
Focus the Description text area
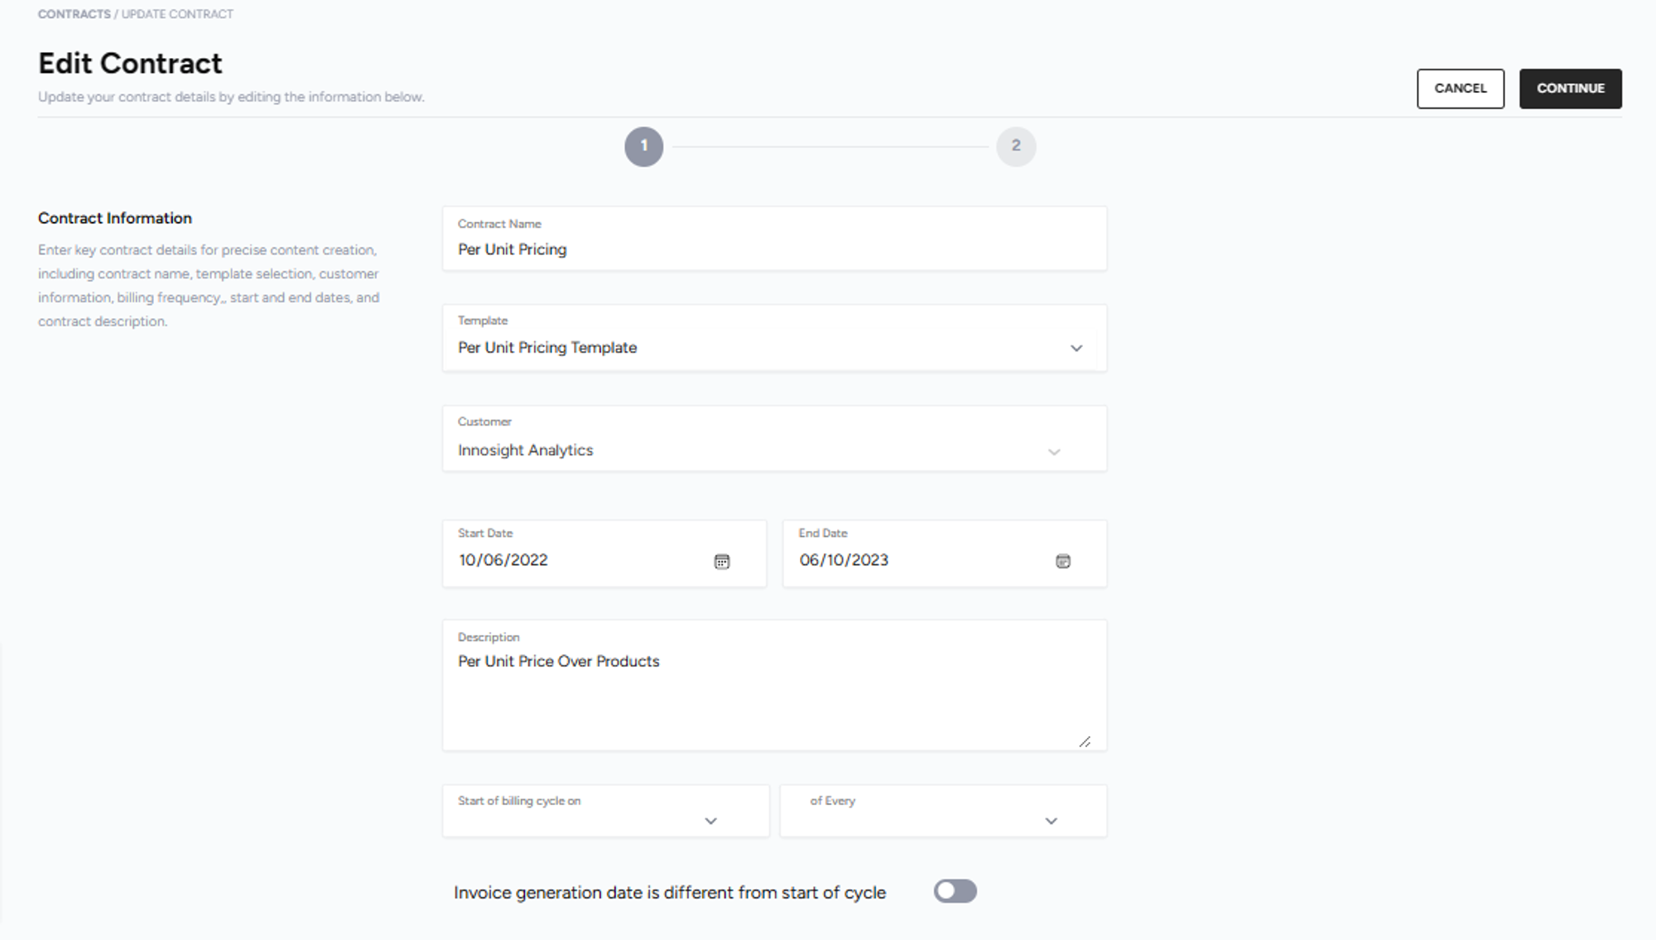coord(773,696)
